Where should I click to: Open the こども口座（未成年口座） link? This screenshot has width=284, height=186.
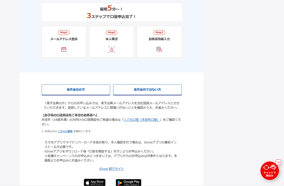coord(142,120)
